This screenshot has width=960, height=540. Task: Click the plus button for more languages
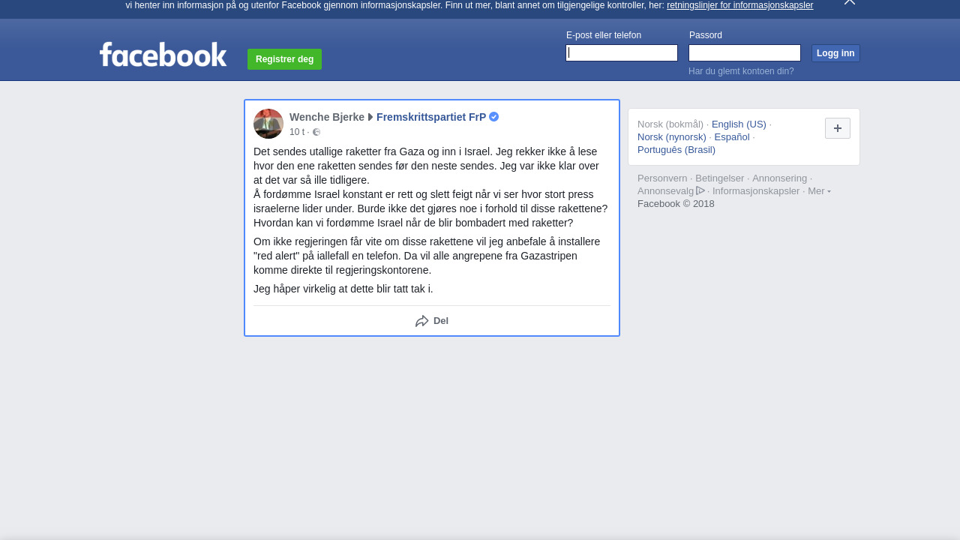click(838, 128)
